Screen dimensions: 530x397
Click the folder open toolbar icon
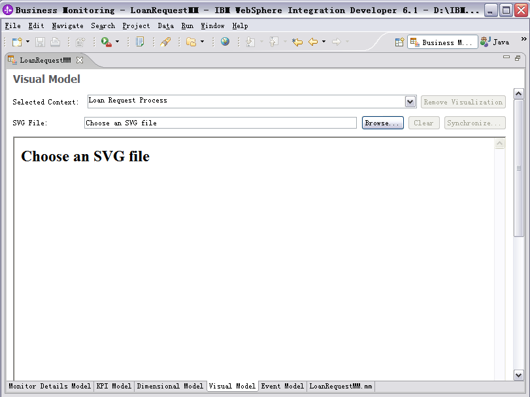coord(191,42)
